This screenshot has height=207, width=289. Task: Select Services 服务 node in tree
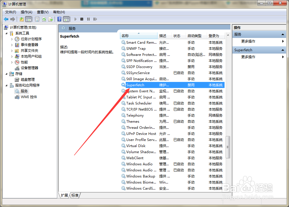(x=22, y=91)
